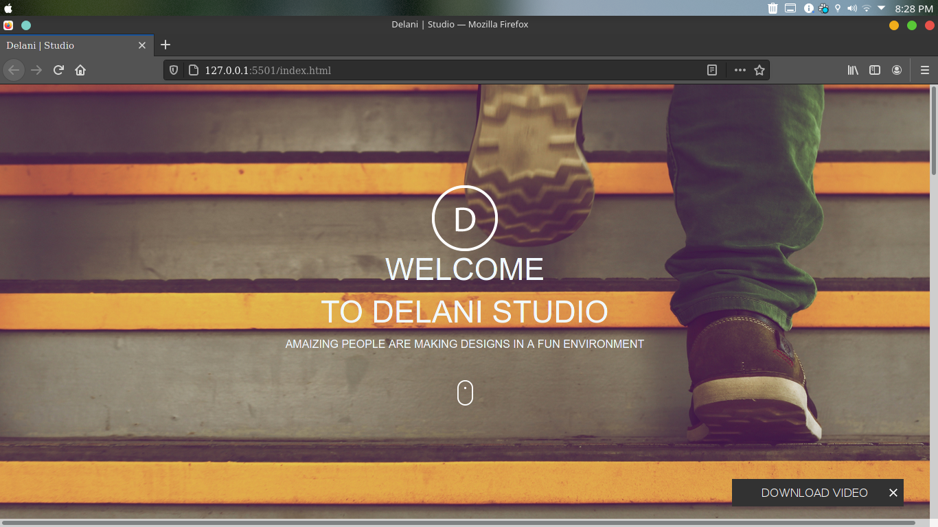Viewport: 938px width, 527px height.
Task: Toggle the browser sidebar
Action: click(x=874, y=69)
